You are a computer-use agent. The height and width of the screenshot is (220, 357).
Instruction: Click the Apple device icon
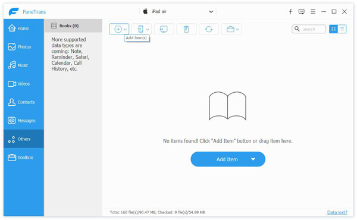[146, 11]
